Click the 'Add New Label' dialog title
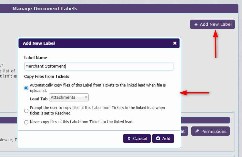Screen dimensions: 242x157 [39, 43]
